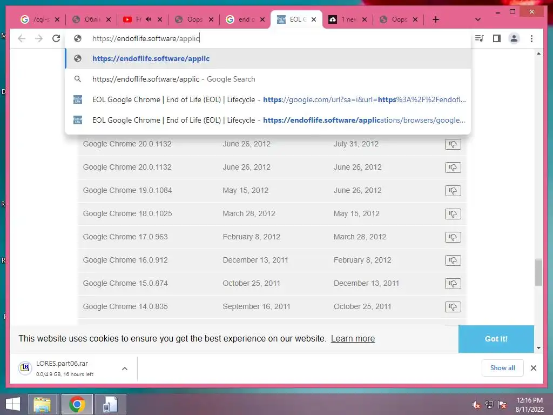Click Show all downloads
This screenshot has height=415, width=553.
pyautogui.click(x=502, y=367)
